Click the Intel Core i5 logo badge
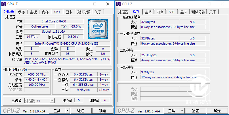The width and height of the screenshot is (229, 115). click(98, 29)
